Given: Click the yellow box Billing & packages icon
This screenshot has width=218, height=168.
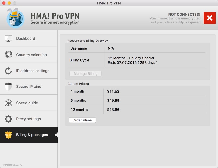Looking at the screenshot, I should point(8,135).
